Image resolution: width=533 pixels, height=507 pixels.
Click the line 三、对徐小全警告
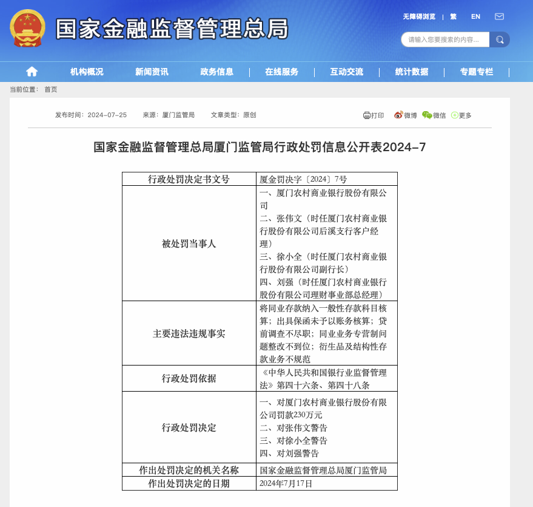[293, 441]
